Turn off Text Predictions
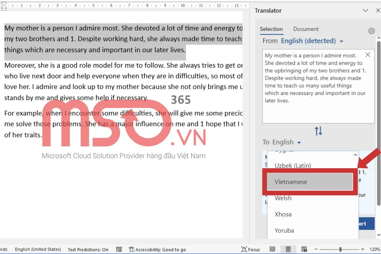The width and height of the screenshot is (381, 254). coord(88,250)
